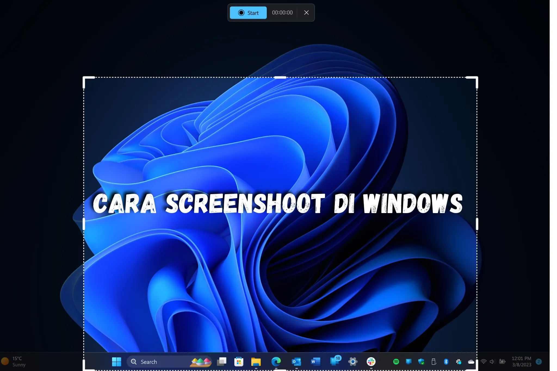The height and width of the screenshot is (371, 557).
Task: Click the volume speaker icon
Action: [x=492, y=362]
